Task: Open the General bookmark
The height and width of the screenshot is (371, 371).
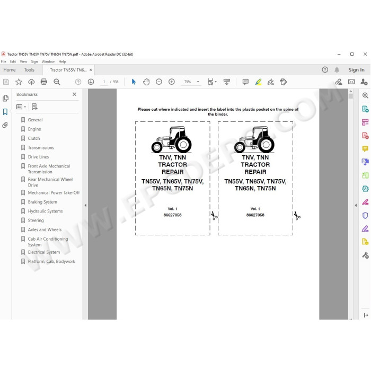Action: click(36, 120)
